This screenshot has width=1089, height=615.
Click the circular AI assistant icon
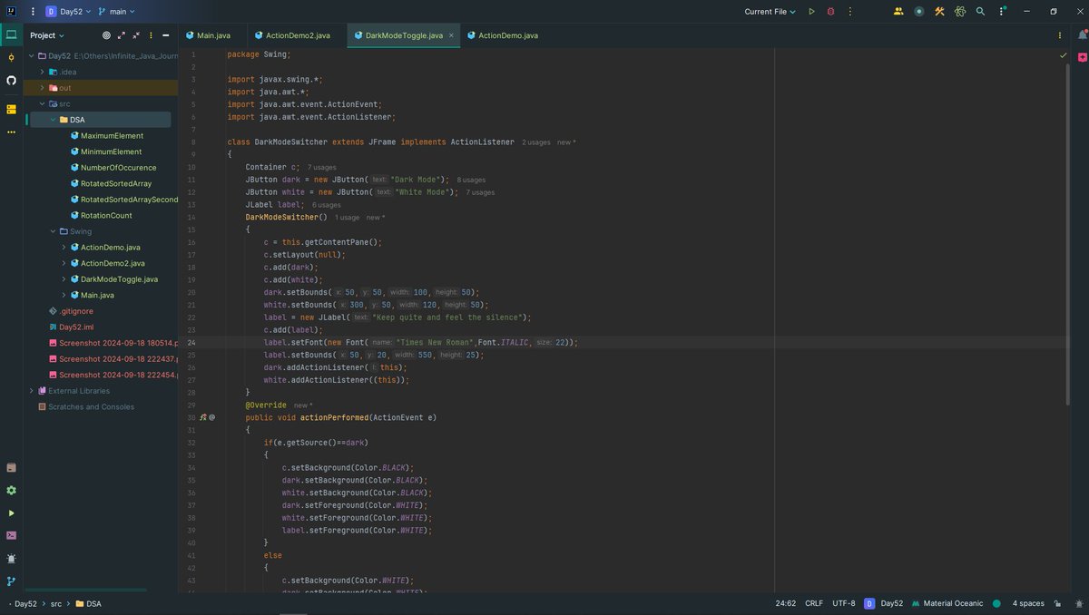click(x=919, y=12)
